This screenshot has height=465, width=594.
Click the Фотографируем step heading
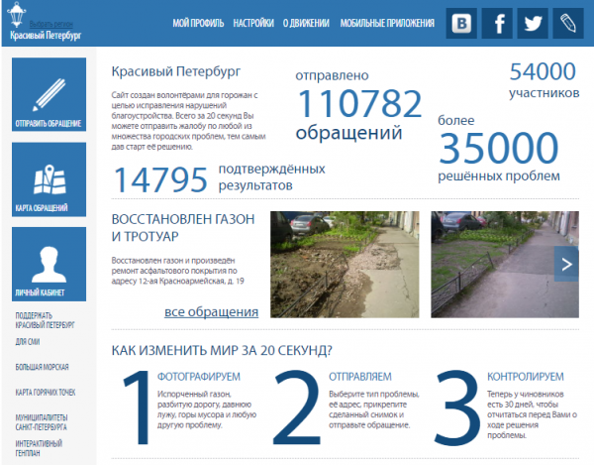[x=199, y=377]
